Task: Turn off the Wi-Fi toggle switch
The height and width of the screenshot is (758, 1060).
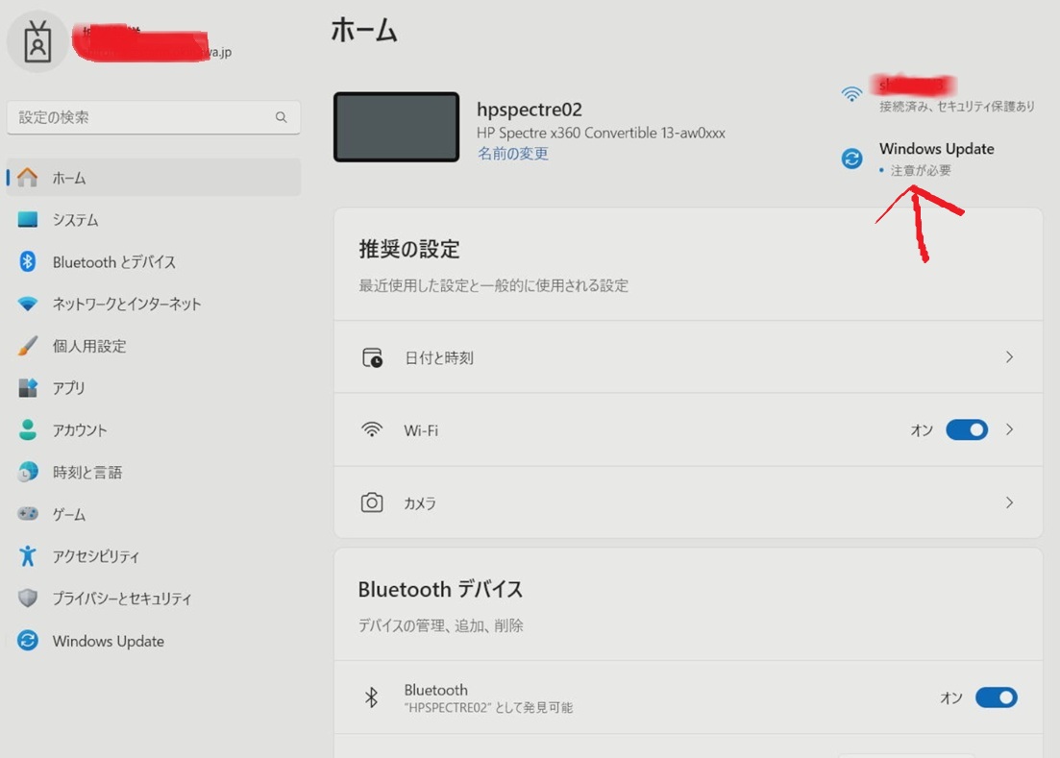Action: [x=967, y=429]
